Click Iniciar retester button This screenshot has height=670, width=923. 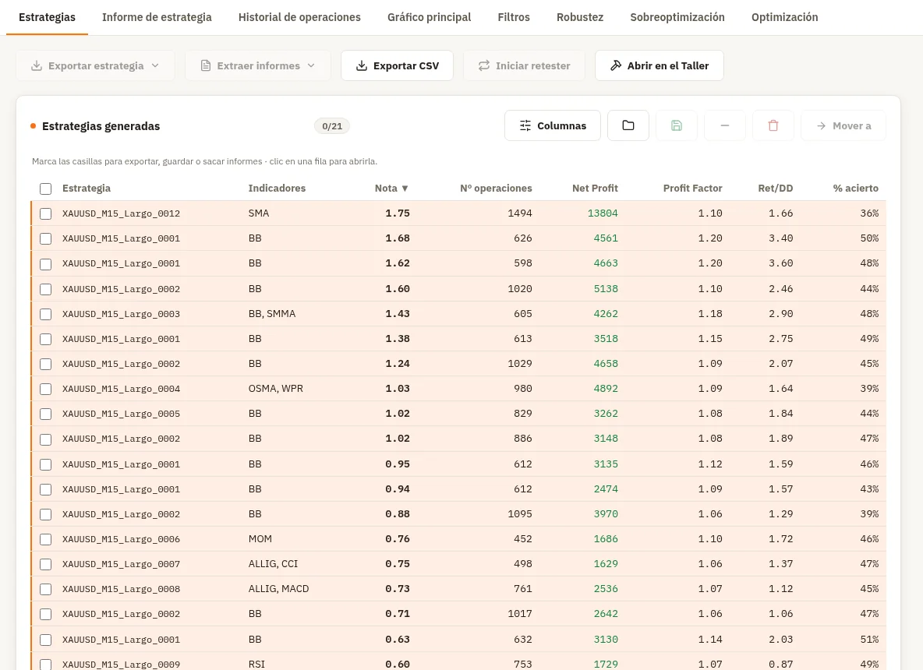coord(524,65)
